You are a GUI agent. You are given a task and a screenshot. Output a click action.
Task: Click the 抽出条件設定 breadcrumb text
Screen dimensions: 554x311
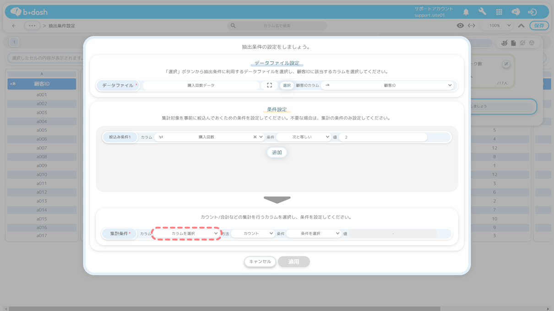click(62, 26)
